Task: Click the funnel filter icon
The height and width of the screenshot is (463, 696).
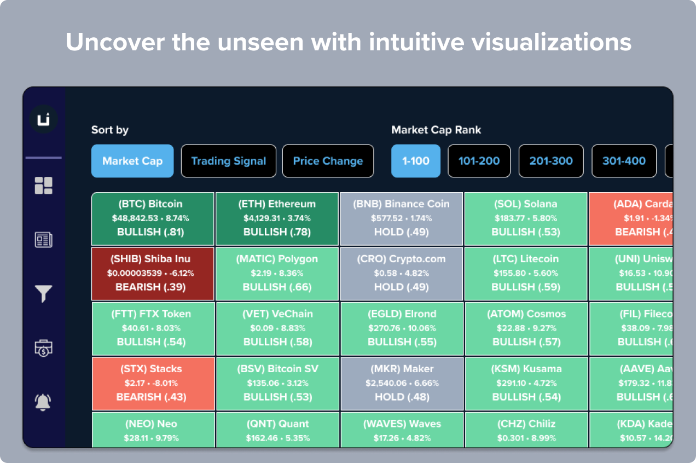Action: point(43,294)
